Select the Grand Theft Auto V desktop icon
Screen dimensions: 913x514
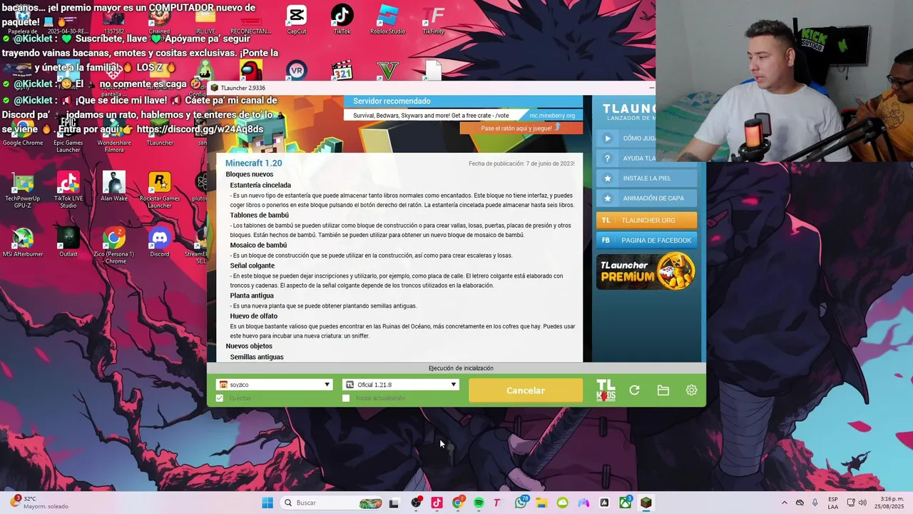coord(387,71)
